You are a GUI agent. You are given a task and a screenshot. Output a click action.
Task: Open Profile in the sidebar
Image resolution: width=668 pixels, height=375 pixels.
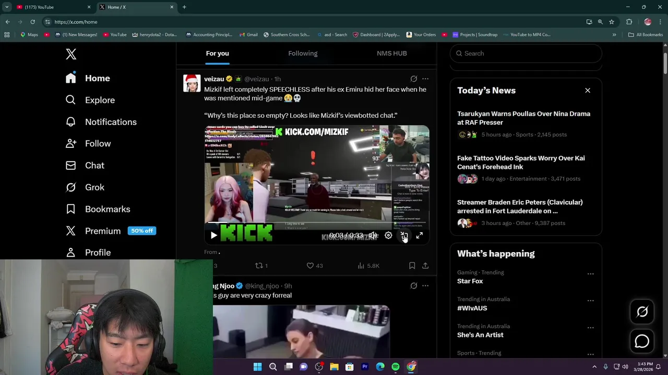tap(88, 253)
